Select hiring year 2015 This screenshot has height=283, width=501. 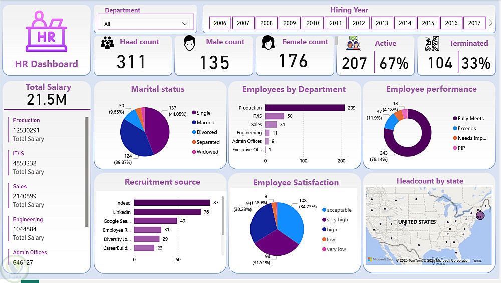tap(428, 23)
